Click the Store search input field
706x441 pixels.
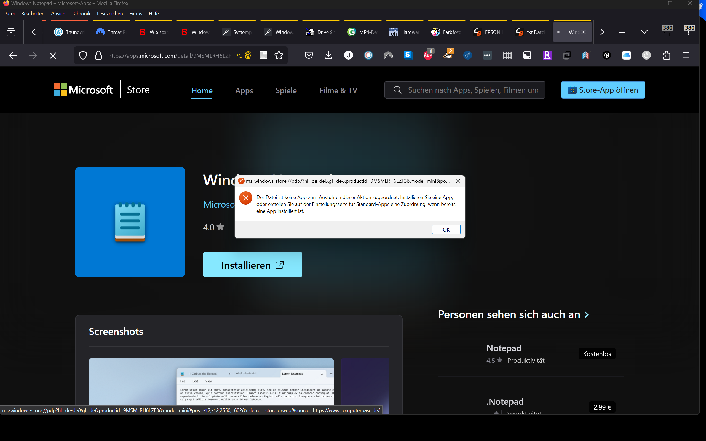pyautogui.click(x=473, y=90)
